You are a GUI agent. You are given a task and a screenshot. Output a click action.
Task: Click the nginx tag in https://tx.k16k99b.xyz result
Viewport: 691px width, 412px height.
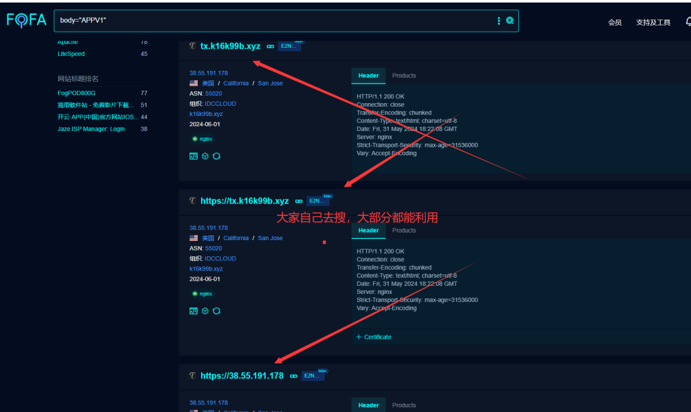202,293
